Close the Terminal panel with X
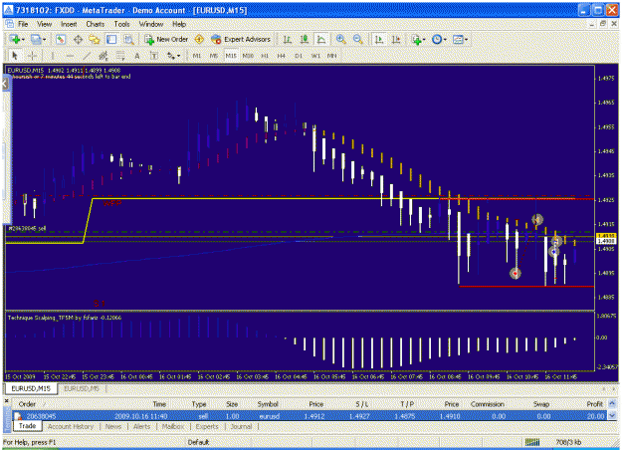The height and width of the screenshot is (450, 622). coord(7,401)
